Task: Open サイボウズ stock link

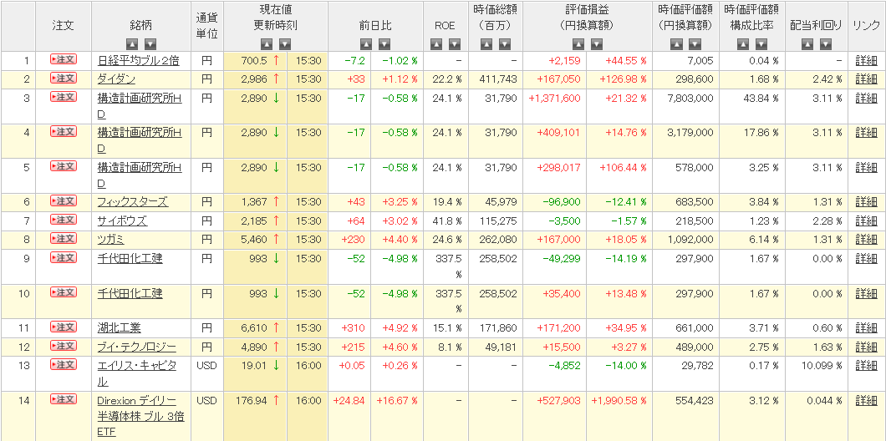Action: pyautogui.click(x=122, y=221)
